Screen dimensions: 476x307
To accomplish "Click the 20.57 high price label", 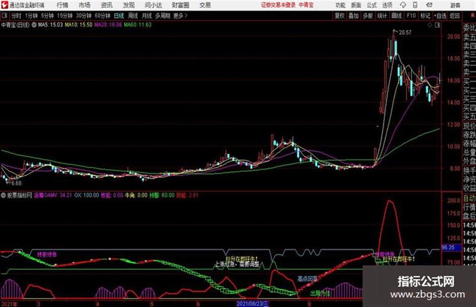I will 405,33.
